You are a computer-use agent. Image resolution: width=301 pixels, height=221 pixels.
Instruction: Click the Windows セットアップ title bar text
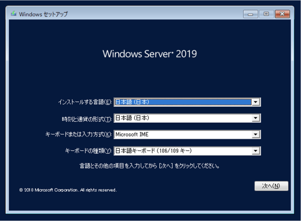[x=43, y=14]
